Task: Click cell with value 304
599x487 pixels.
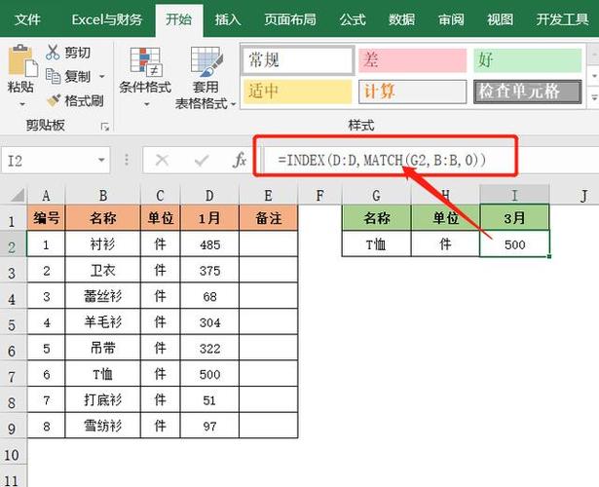Action: (x=209, y=322)
